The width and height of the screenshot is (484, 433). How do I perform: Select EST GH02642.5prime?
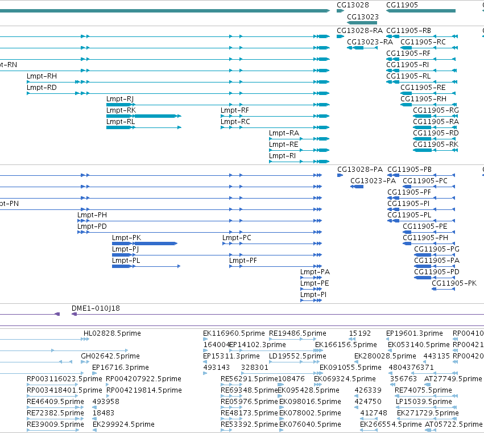(110, 356)
